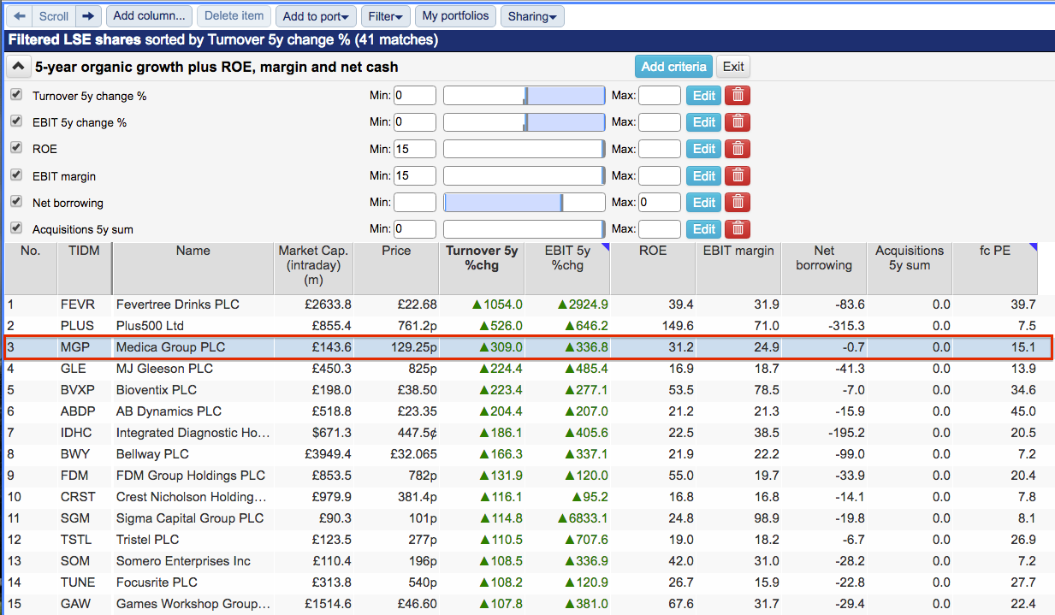Edit the Net borrowing criterion
Image resolution: width=1055 pixels, height=615 pixels.
click(704, 203)
